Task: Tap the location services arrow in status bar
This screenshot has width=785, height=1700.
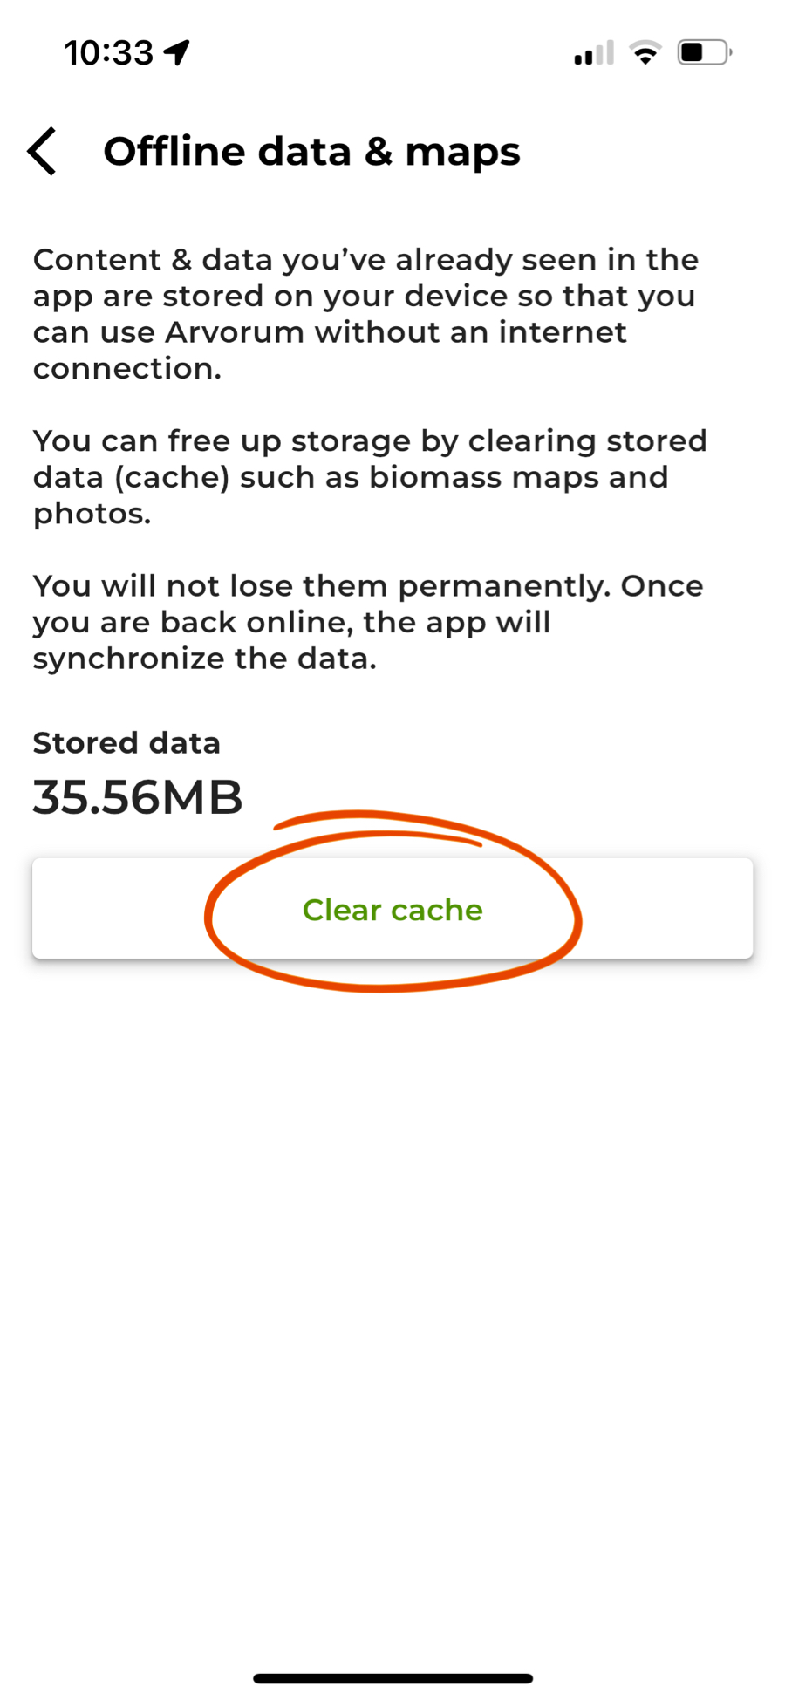Action: pos(177,52)
